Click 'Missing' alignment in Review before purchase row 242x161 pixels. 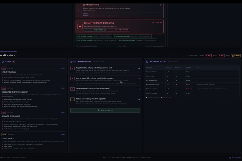coord(188,85)
